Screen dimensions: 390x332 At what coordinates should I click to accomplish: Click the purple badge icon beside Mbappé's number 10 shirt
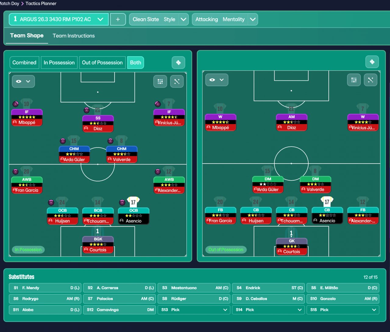coord(16,104)
